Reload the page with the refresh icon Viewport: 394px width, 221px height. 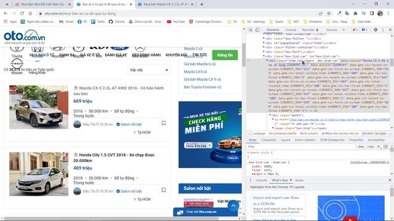(22, 14)
